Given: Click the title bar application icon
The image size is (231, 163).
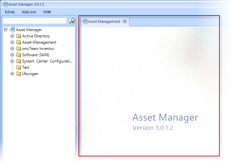Looking at the screenshot, I should tap(5, 4).
